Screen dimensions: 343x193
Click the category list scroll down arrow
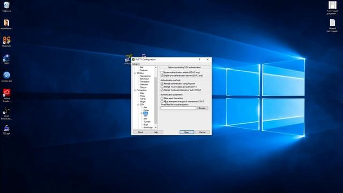(x=156, y=128)
